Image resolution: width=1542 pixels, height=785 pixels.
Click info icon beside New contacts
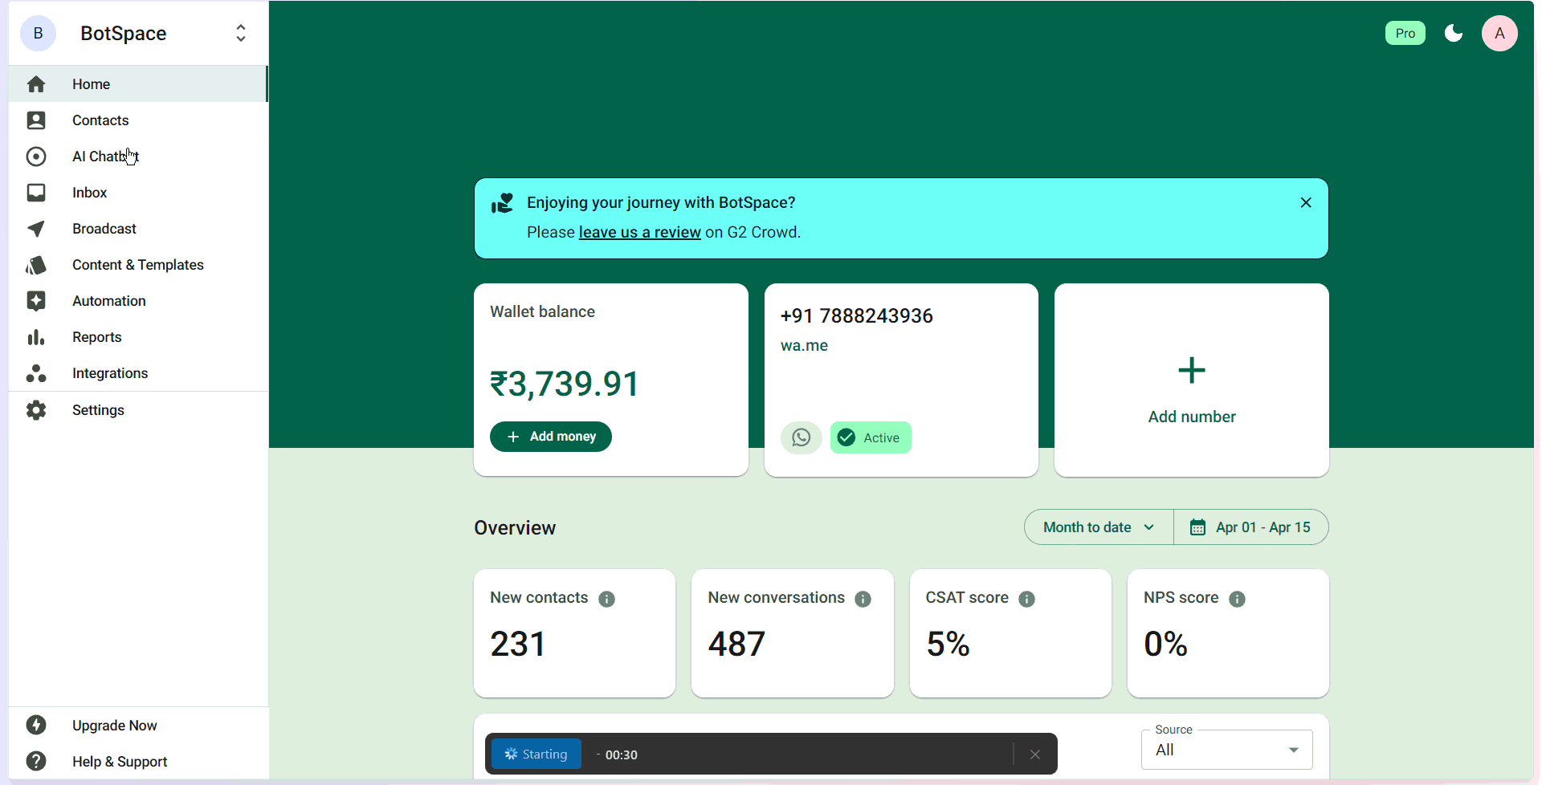click(x=607, y=599)
